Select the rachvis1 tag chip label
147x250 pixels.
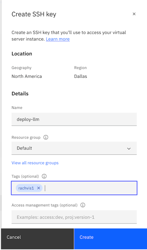click(x=26, y=188)
